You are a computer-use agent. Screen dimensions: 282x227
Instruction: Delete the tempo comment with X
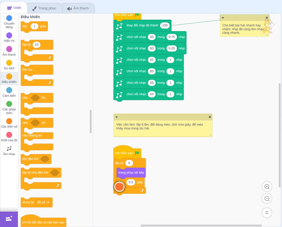(x=267, y=17)
